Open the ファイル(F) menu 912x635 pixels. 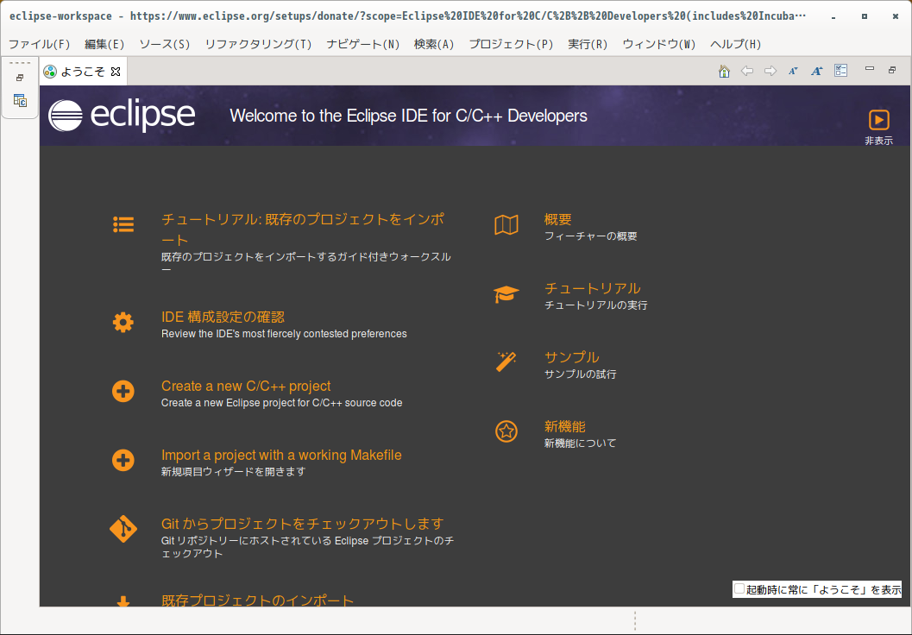click(39, 44)
